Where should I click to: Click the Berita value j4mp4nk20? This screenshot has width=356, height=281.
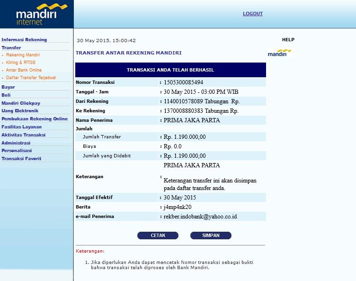pos(178,207)
